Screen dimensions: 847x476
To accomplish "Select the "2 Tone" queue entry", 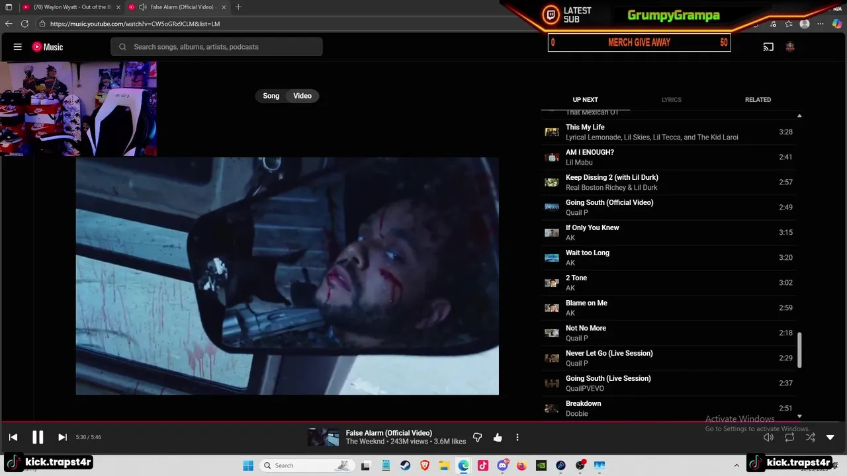I will 668,283.
